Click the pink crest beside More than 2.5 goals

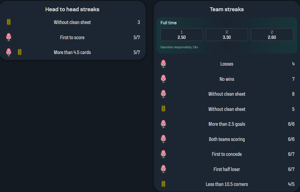tap(164, 124)
